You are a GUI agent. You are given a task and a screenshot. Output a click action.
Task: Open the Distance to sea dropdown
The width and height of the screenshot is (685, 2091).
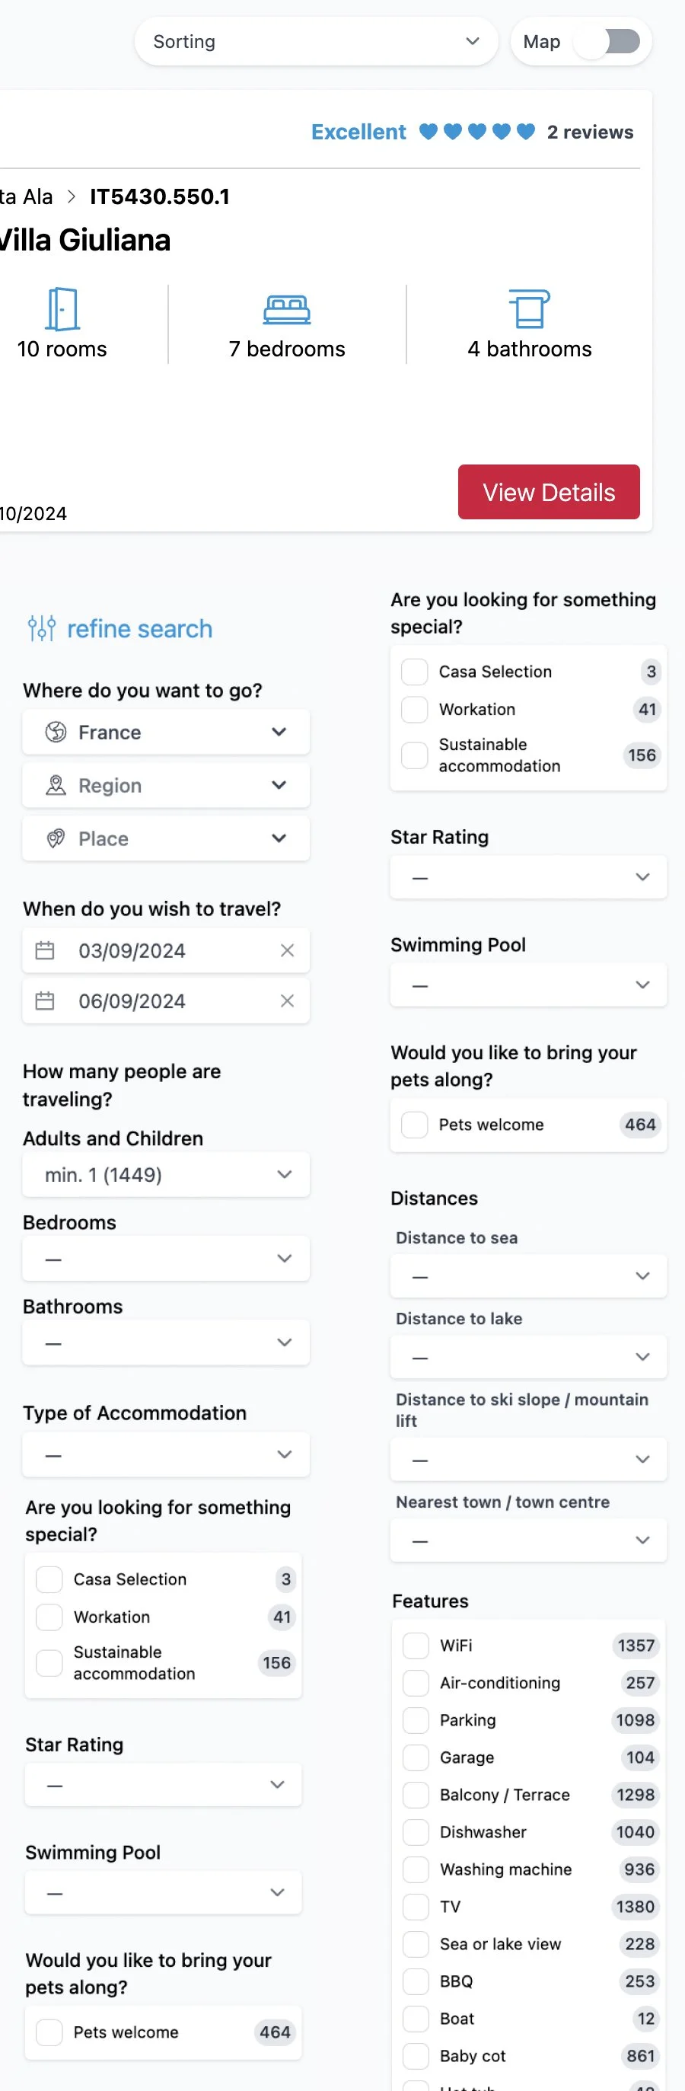(x=528, y=1276)
